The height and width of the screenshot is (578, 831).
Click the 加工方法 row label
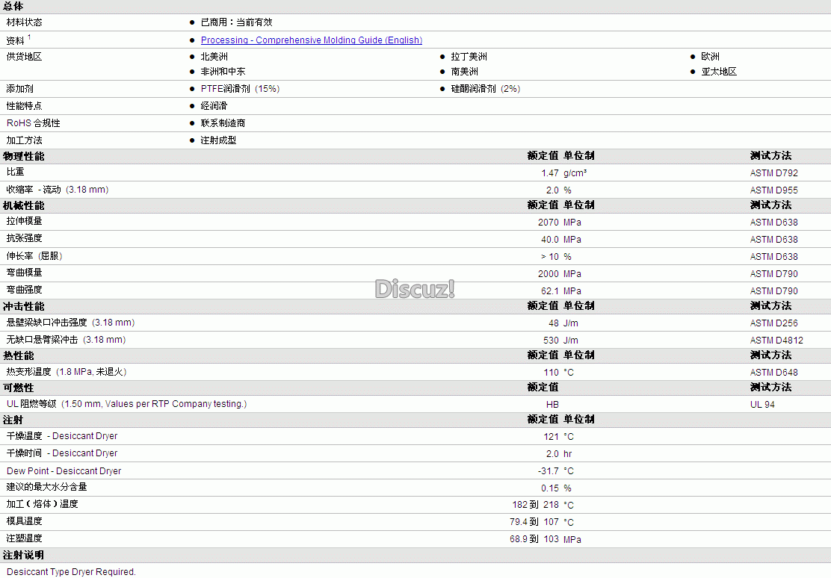25,140
